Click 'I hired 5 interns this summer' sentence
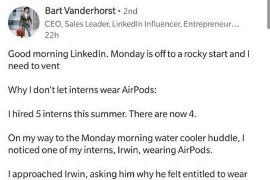This screenshot has height=180, width=270. [x=67, y=114]
